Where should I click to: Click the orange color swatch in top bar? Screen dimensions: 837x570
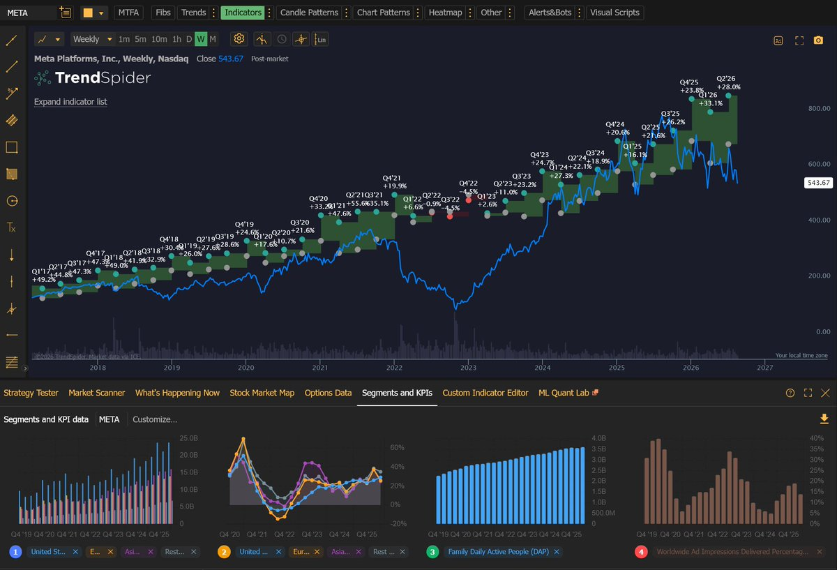[88, 13]
